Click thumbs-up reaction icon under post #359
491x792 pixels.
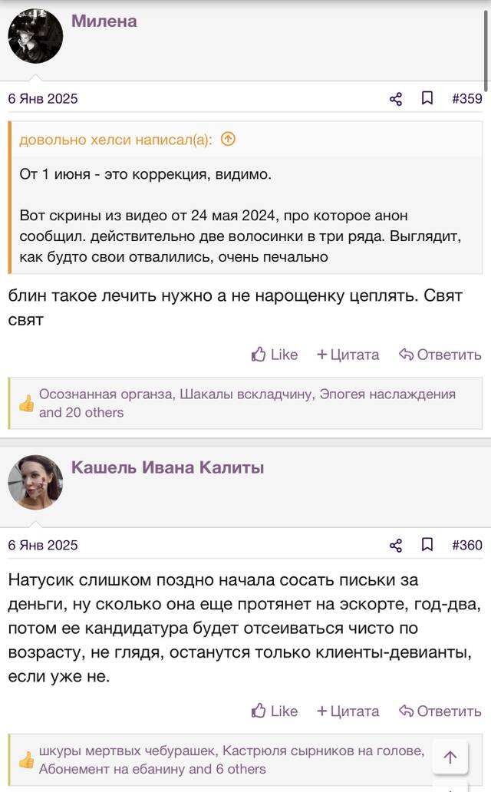26,404
